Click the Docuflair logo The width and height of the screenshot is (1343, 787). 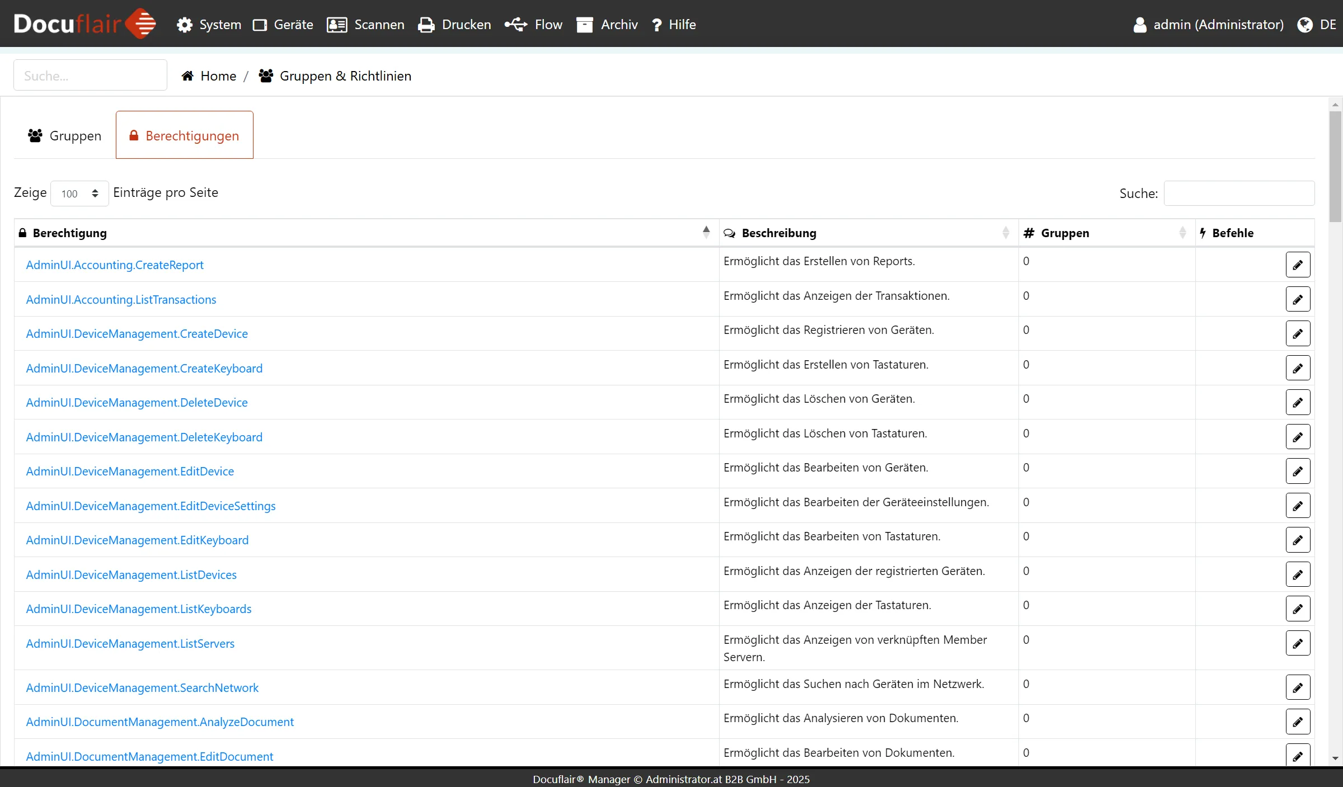point(84,24)
